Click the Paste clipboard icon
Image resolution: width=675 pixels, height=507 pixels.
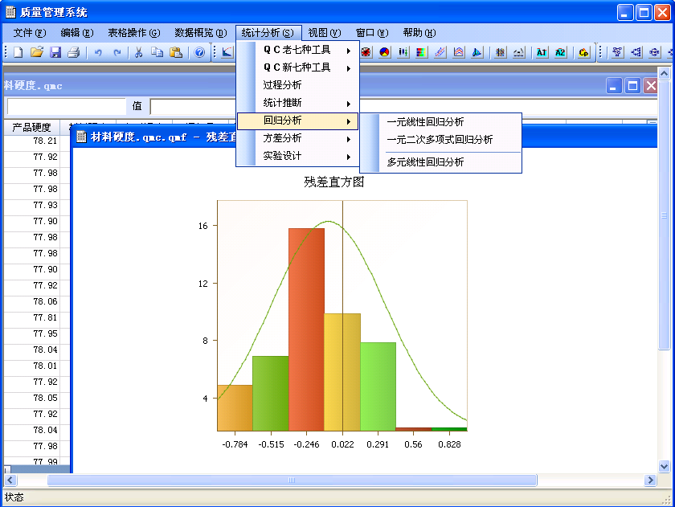[x=175, y=52]
